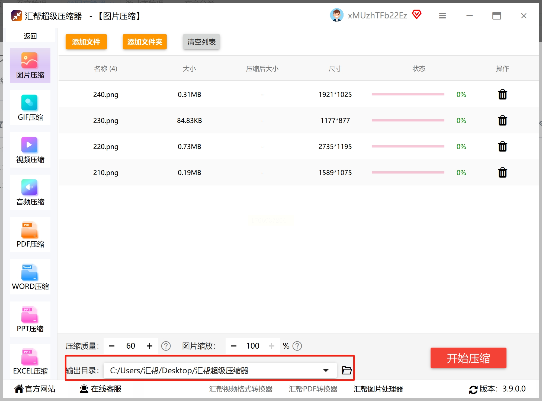The image size is (542, 401).
Task: Start compression with 开始压缩 button
Action: tap(468, 358)
